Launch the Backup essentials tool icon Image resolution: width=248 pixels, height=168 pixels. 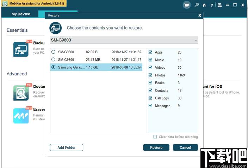pyautogui.click(x=21, y=49)
